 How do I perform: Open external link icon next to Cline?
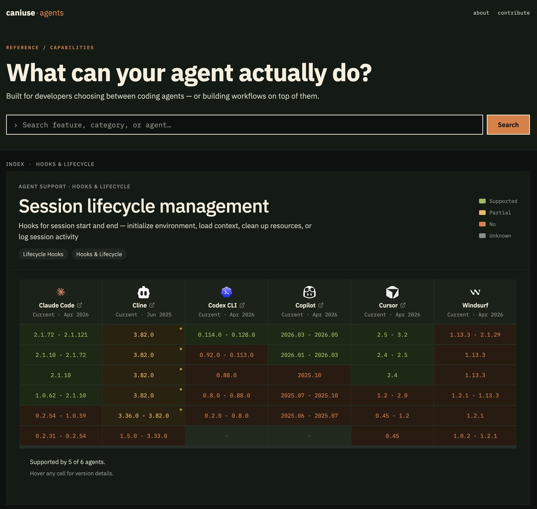152,305
